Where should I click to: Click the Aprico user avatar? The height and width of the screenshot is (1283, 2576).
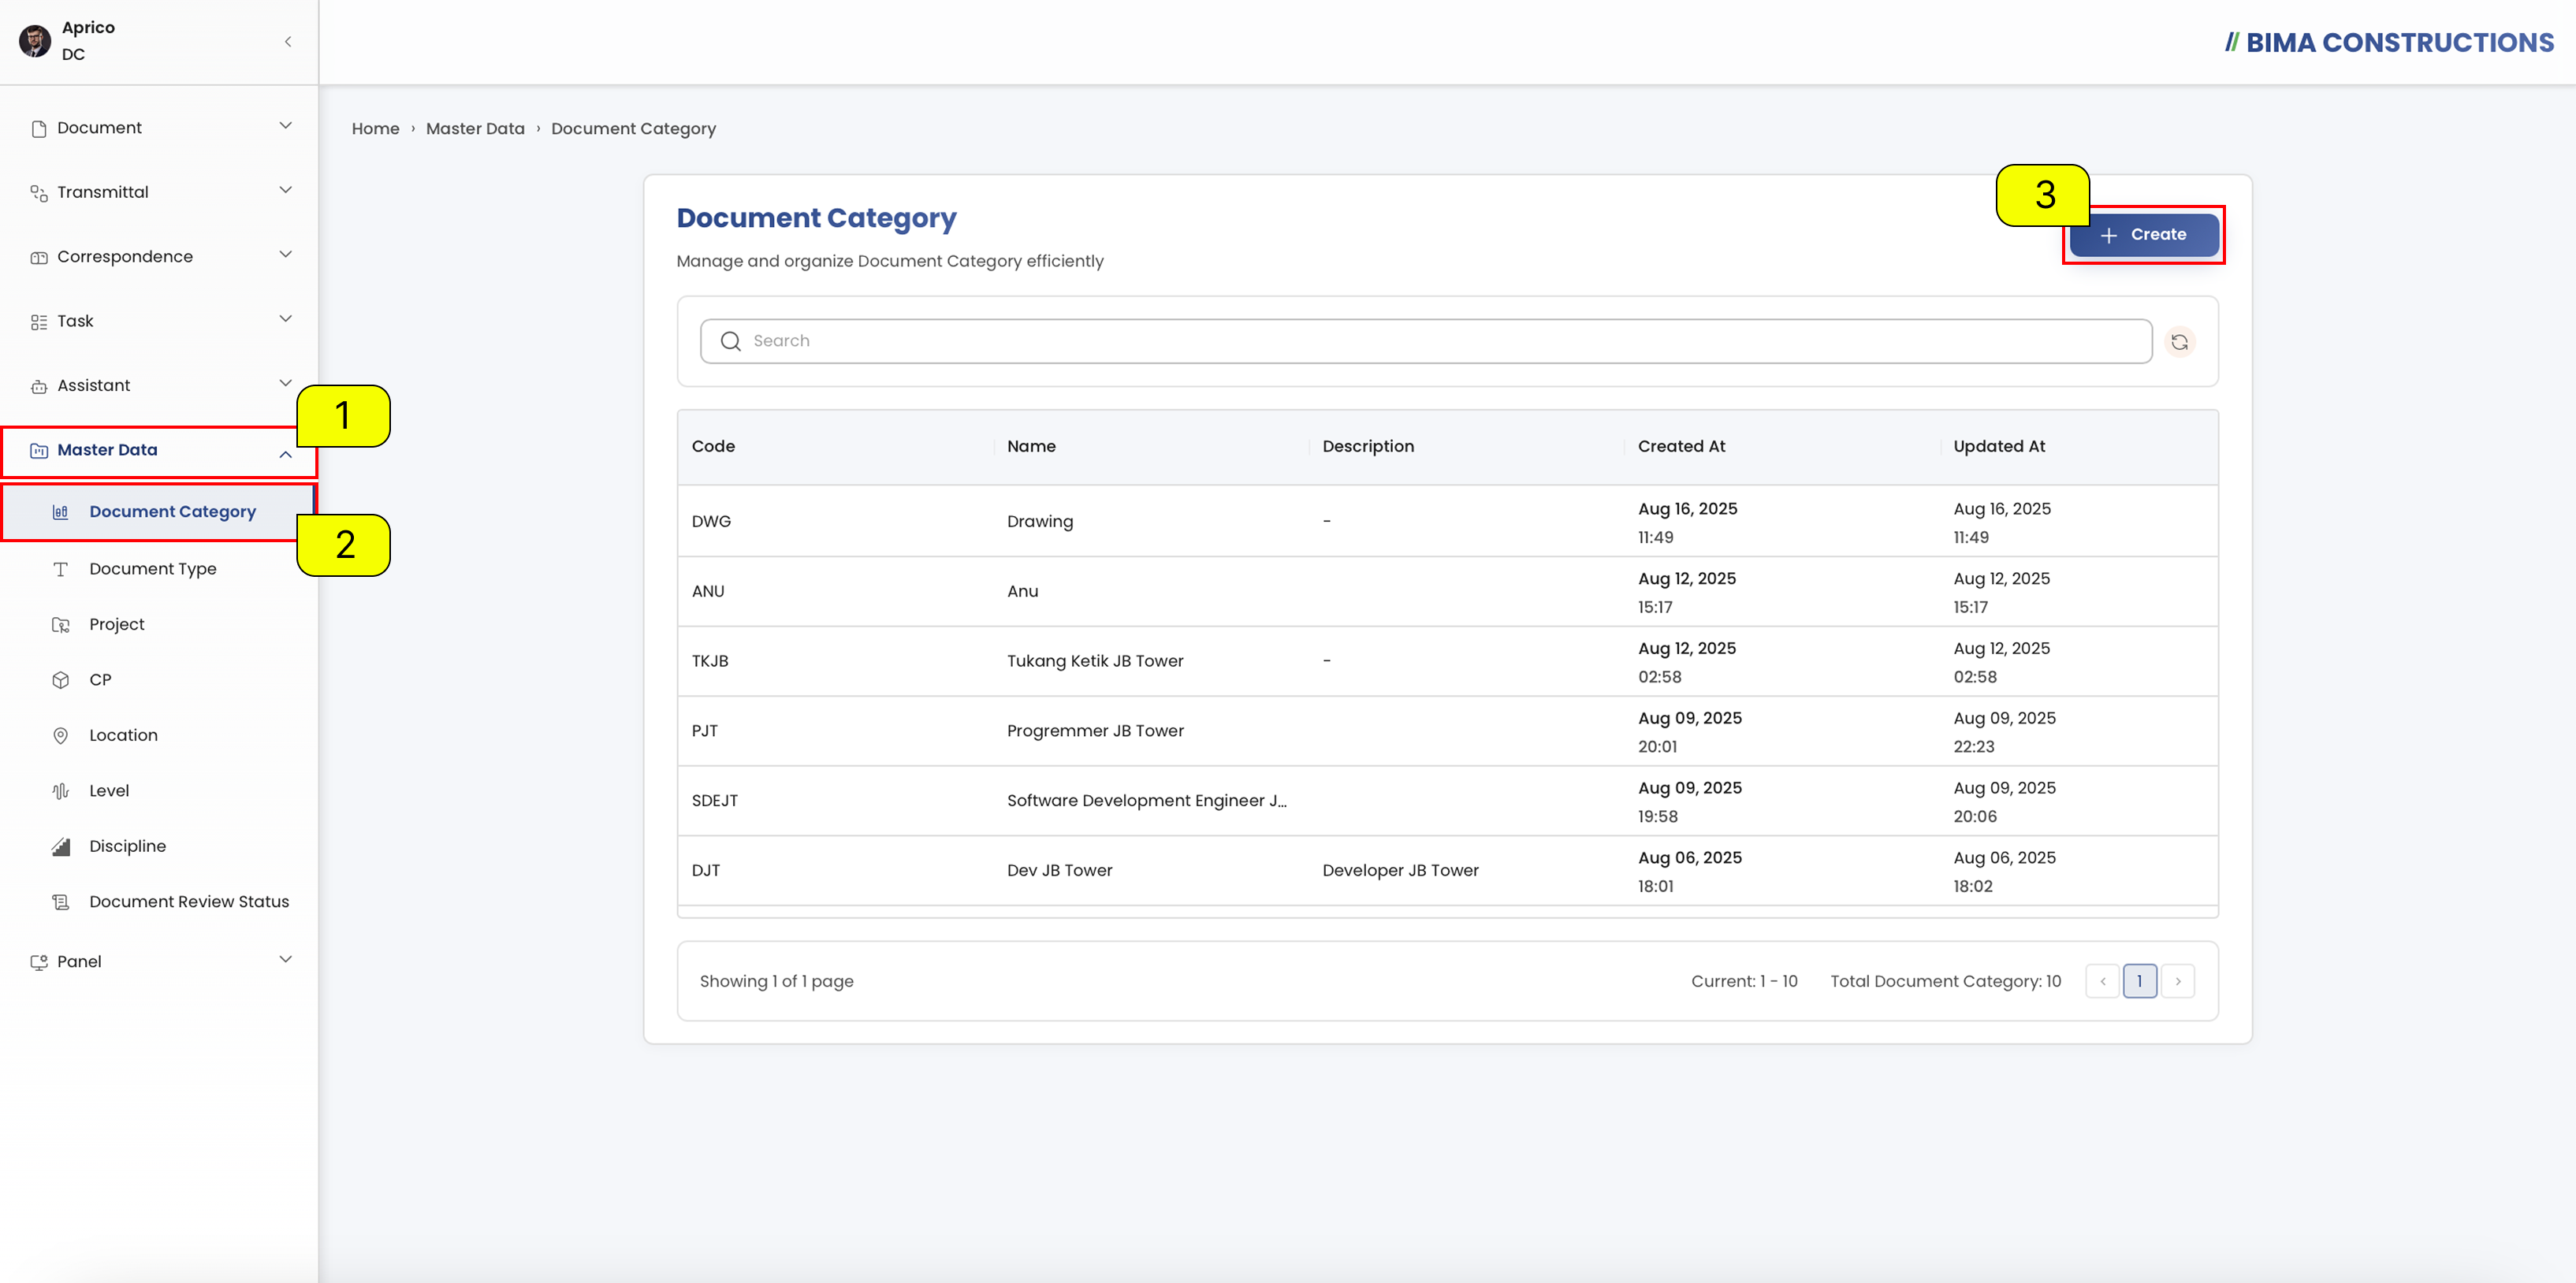[x=35, y=41]
